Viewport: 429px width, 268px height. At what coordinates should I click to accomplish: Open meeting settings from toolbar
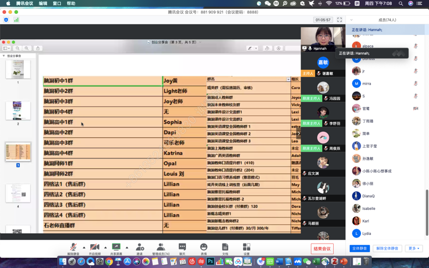pyautogui.click(x=246, y=248)
